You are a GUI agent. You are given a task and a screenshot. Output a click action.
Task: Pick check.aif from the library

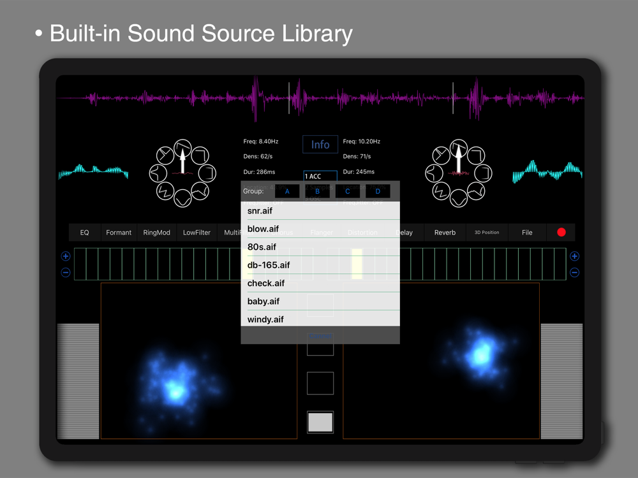[x=320, y=283]
